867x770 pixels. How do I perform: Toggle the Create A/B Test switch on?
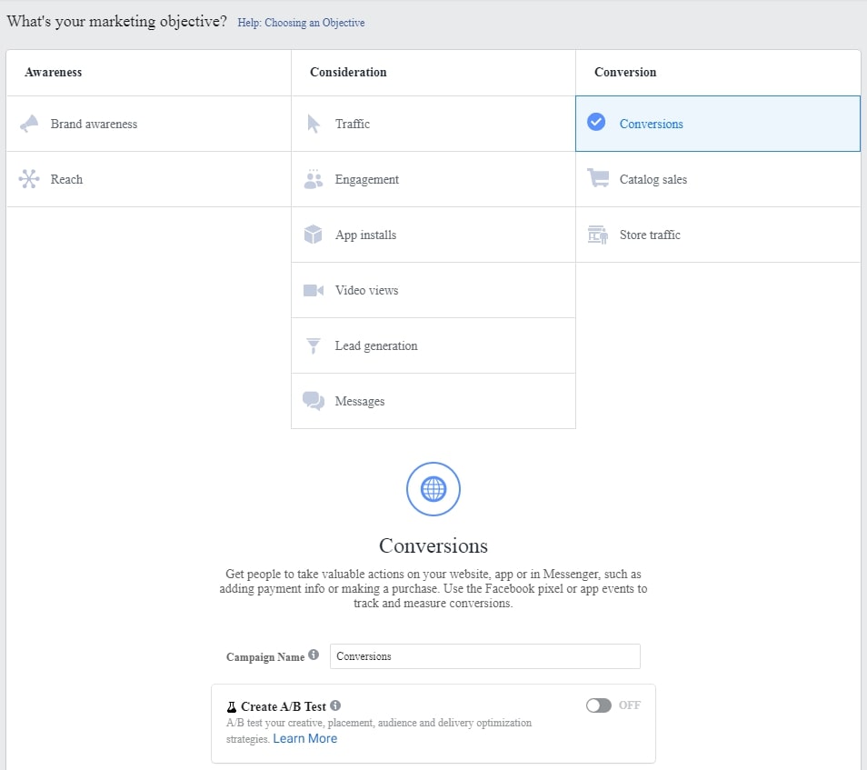click(599, 705)
